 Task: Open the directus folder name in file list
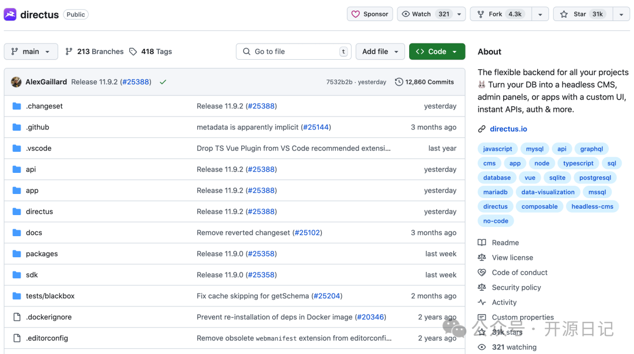tap(39, 212)
